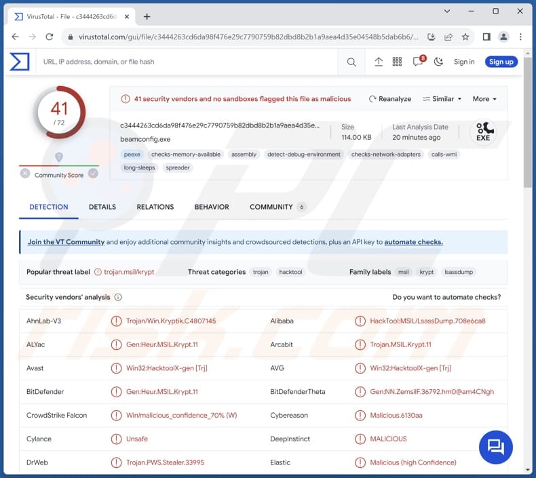Click the alert icon beside trojan.msil/krypt

pos(98,272)
